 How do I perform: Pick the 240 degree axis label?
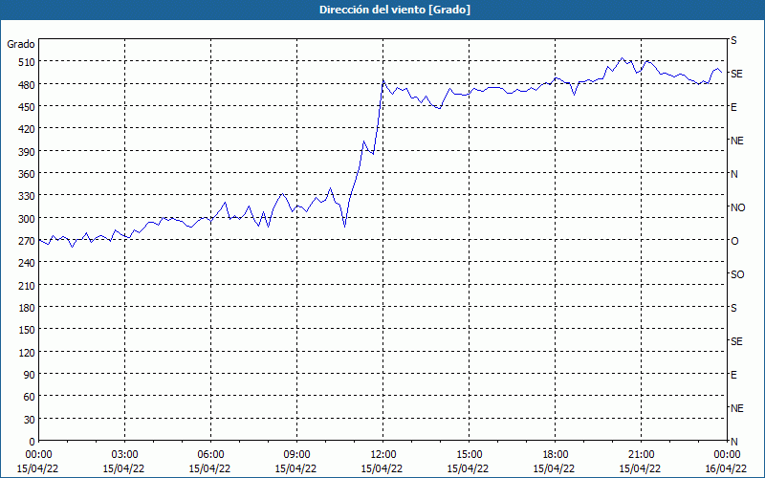pos(28,263)
